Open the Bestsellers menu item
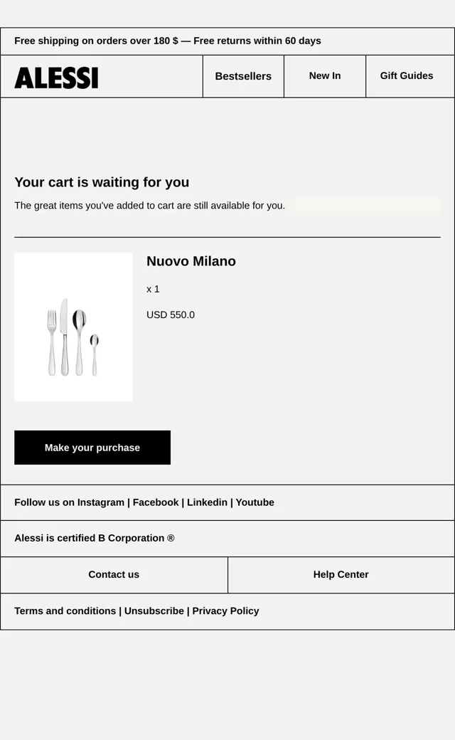Image resolution: width=455 pixels, height=740 pixels. coord(243,76)
